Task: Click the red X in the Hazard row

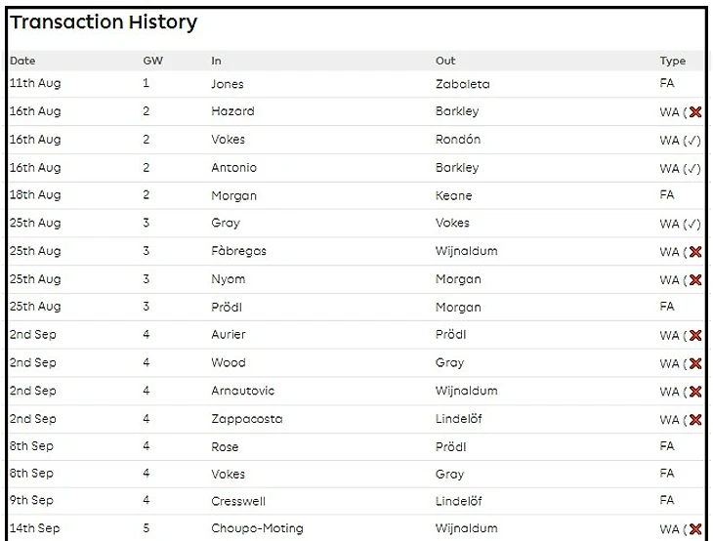Action: pyautogui.click(x=695, y=112)
